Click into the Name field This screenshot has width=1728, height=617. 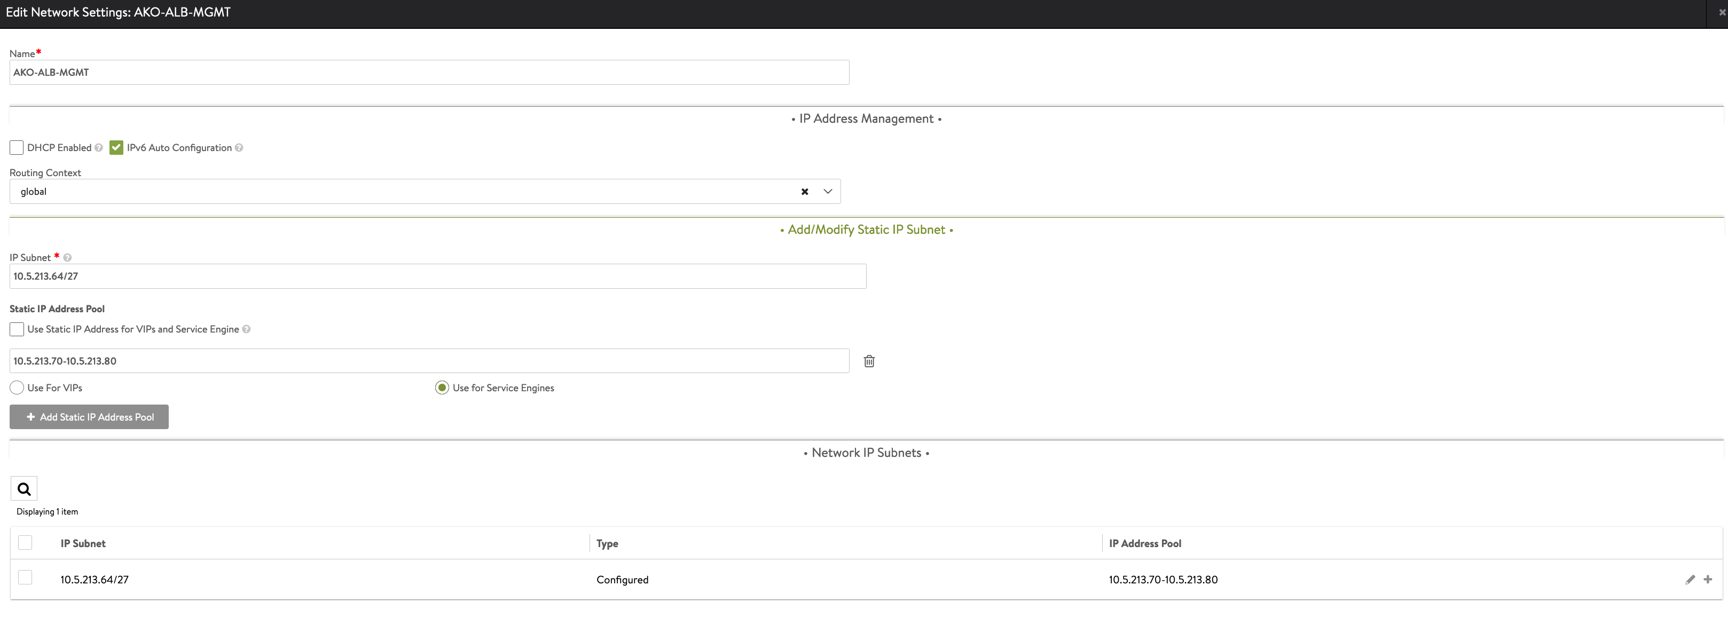coord(429,73)
